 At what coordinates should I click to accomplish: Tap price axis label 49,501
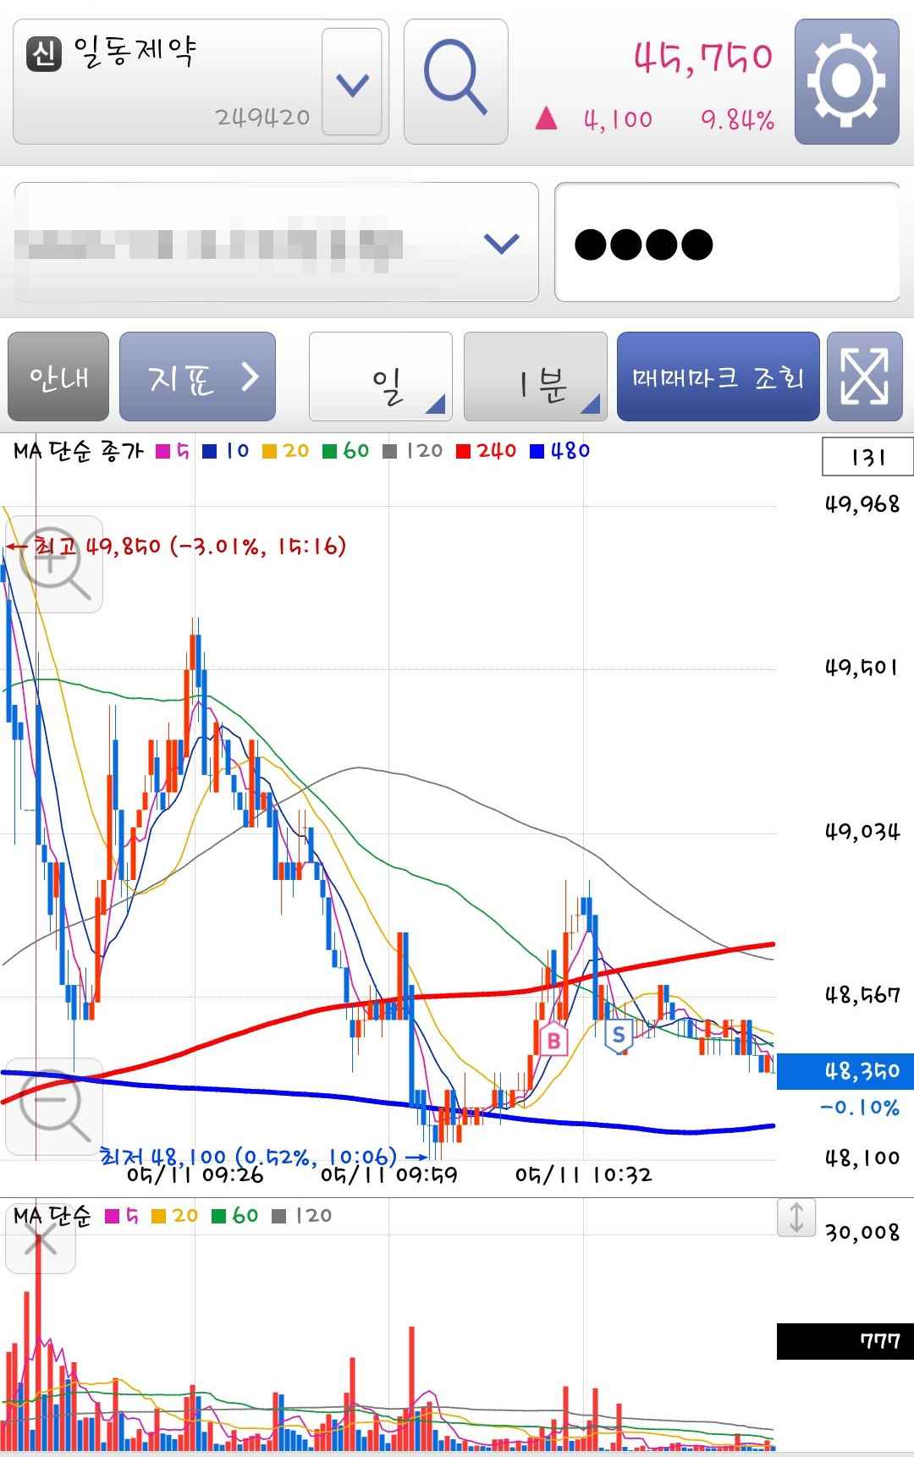click(862, 668)
